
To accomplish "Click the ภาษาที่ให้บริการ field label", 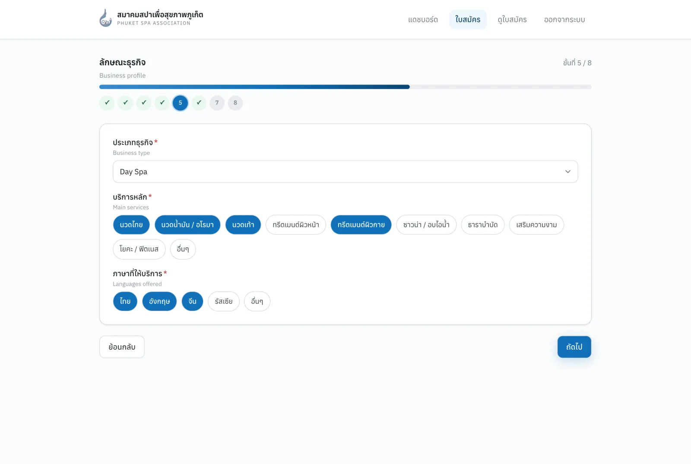I will pyautogui.click(x=137, y=274).
